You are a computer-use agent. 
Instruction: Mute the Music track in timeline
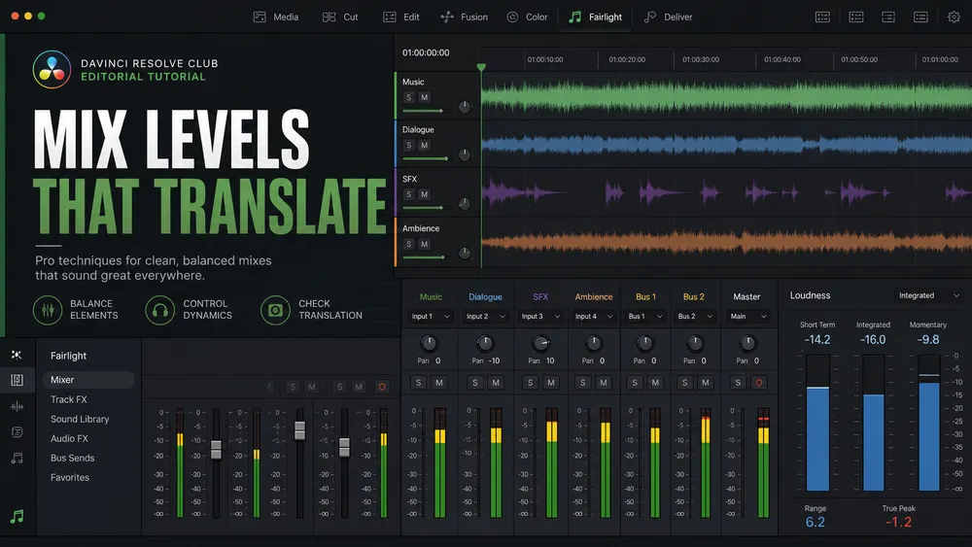[x=424, y=97]
